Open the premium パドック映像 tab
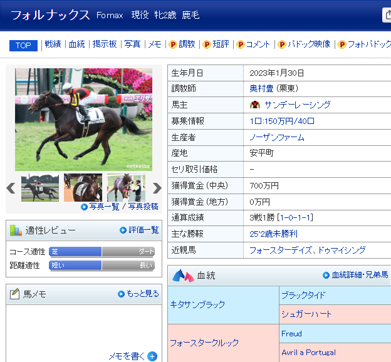The height and width of the screenshot is (362, 391). pyautogui.click(x=309, y=44)
